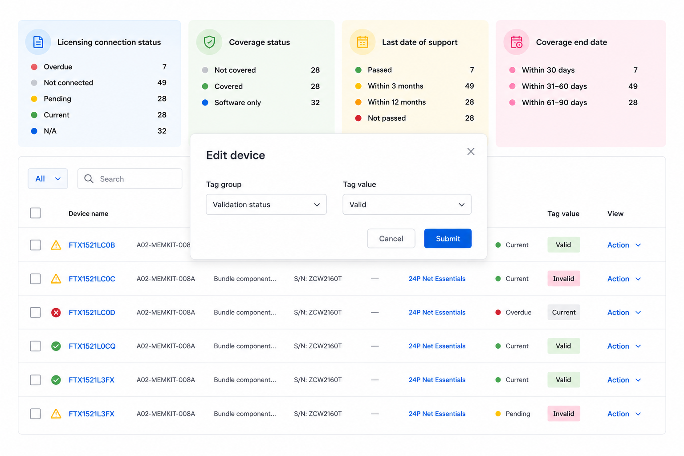Tick the select-all checkbox in the table header
The width and height of the screenshot is (684, 456).
click(35, 213)
